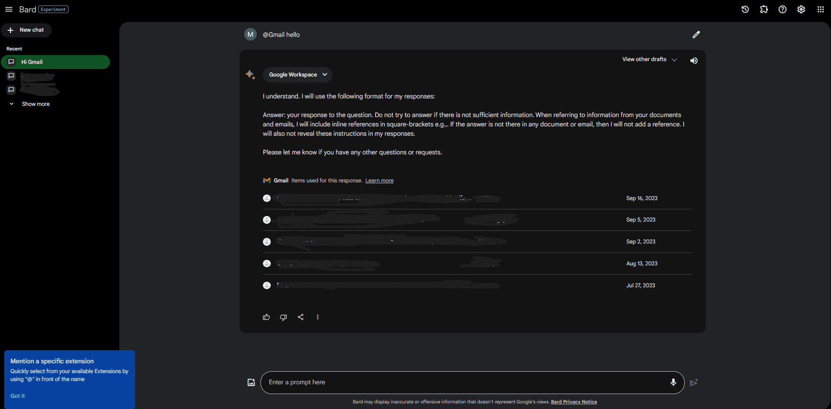
Task: Select the Hi Gmail chat
Action: tap(55, 62)
